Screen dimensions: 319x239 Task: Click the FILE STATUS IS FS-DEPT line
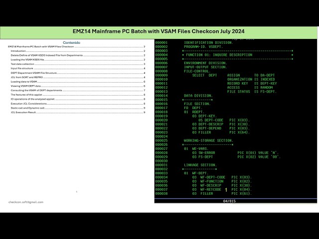pos(252,92)
